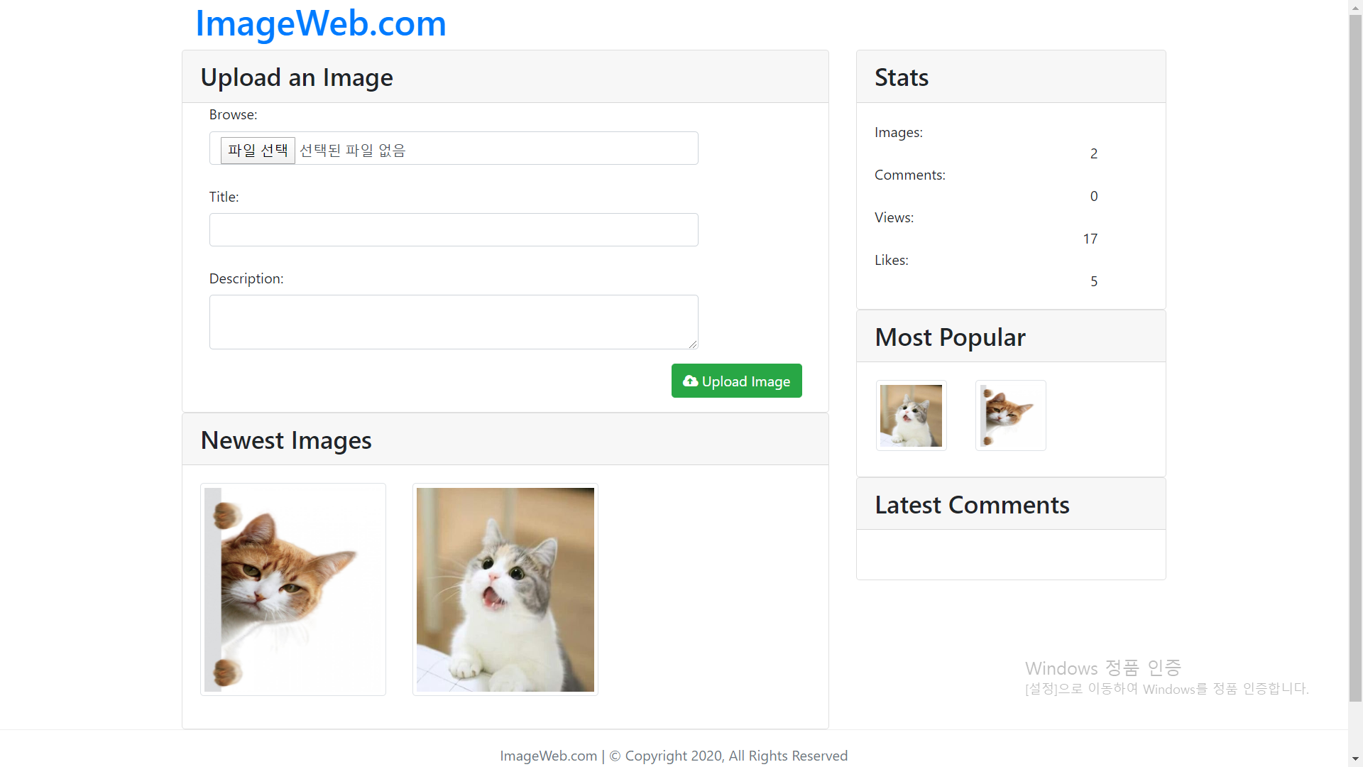Click the 파일 선택 file chooser button
Viewport: 1363px width, 767px height.
[258, 151]
